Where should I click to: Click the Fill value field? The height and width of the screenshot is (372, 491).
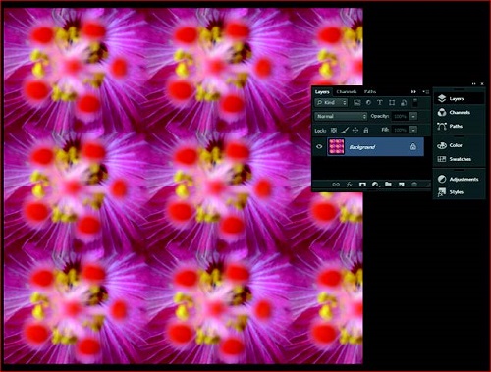tap(400, 130)
